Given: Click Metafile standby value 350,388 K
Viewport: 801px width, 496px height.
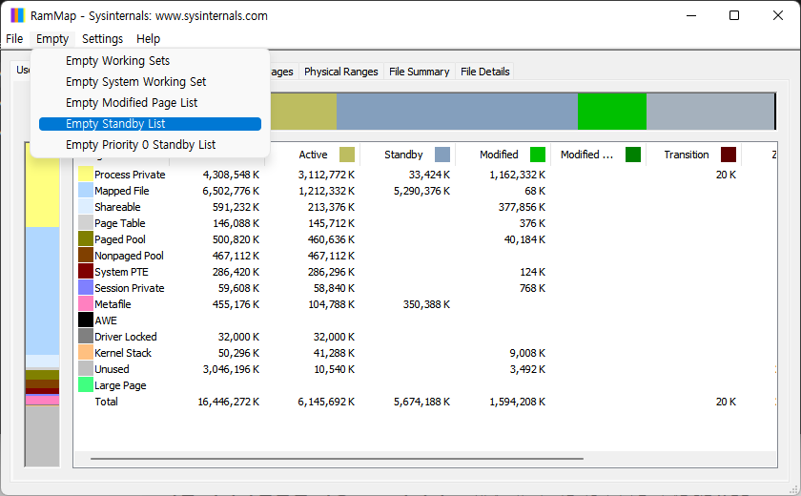Looking at the screenshot, I should [426, 304].
